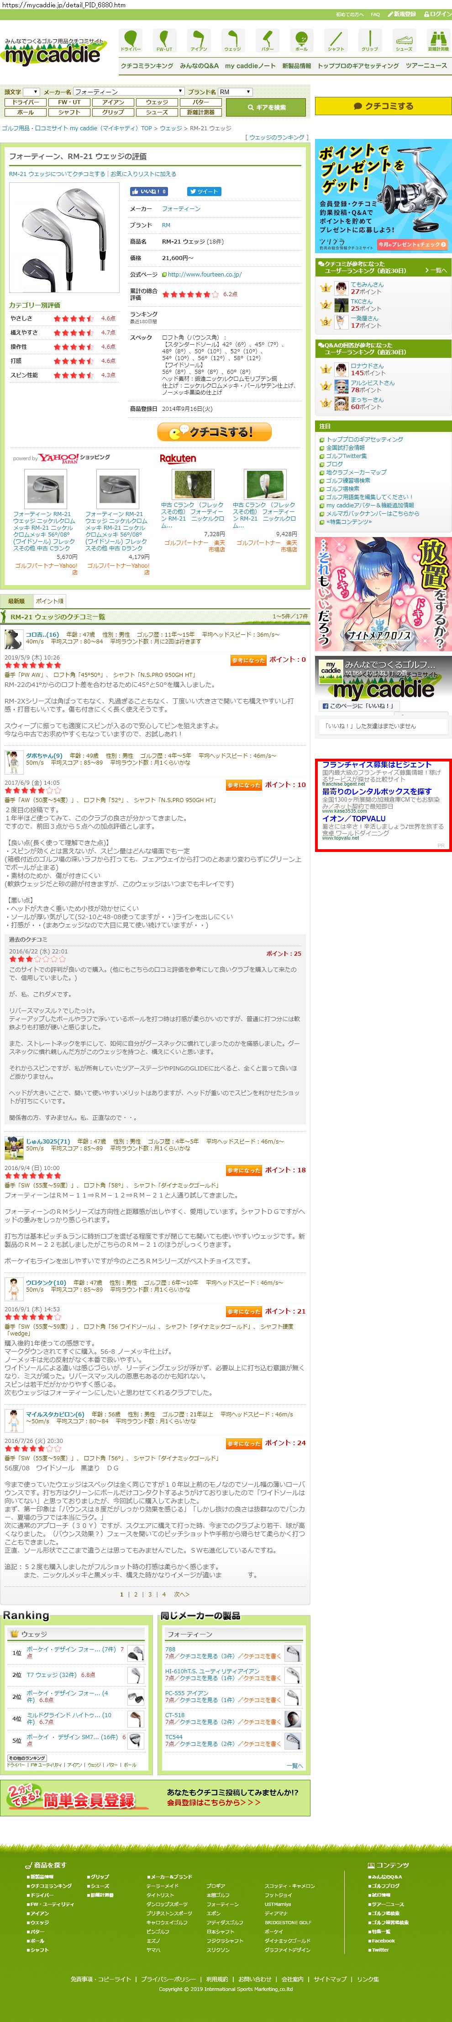Open the ブランド名 dropdown showing RM
Image resolution: width=452 pixels, height=2022 pixels.
coord(235,92)
